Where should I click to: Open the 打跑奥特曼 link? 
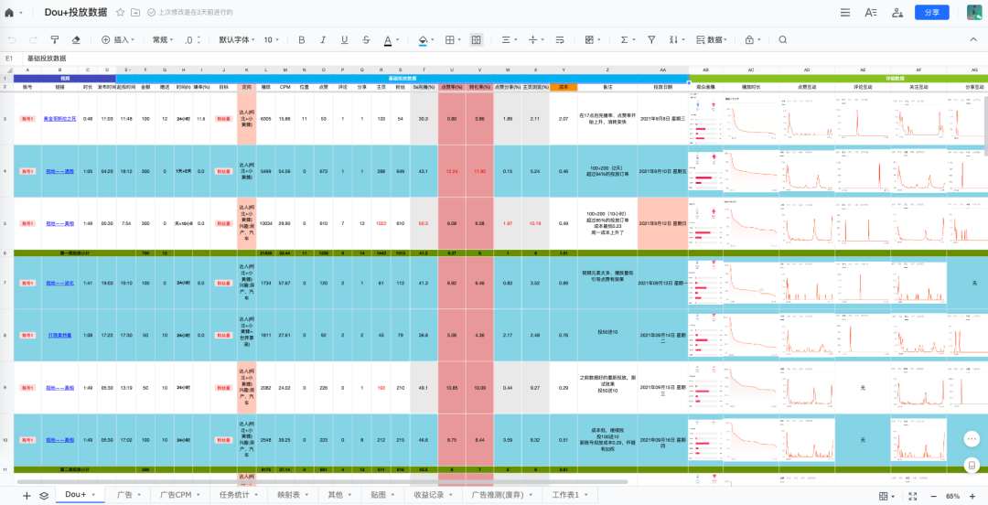[59, 335]
